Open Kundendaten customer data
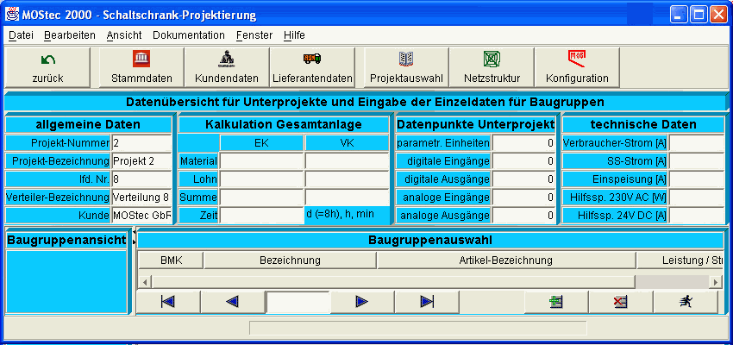The image size is (733, 345). click(x=227, y=67)
